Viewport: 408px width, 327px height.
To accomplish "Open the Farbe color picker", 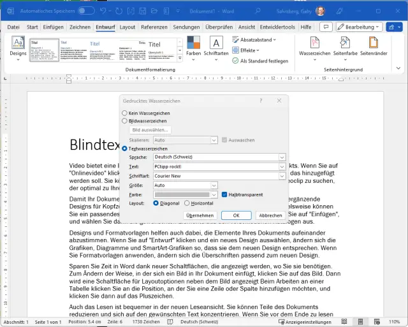I will click(185, 194).
